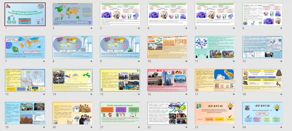Click the red slide number 1 label
The height and width of the screenshot is (131, 292).
click(x=6, y=28)
